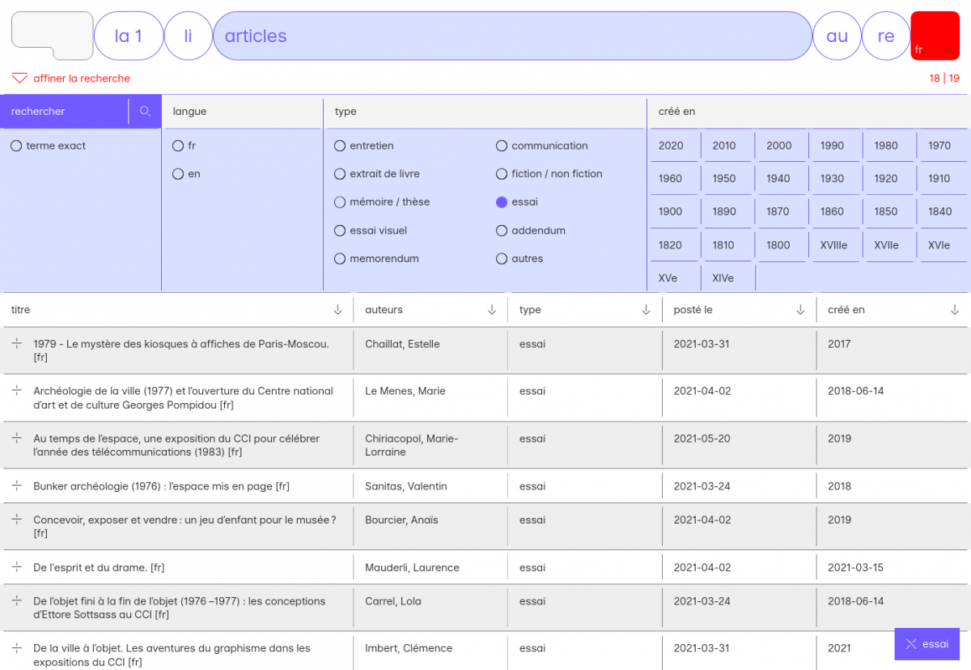Click the rechercher search field
This screenshot has height=670, width=971.
coord(66,112)
